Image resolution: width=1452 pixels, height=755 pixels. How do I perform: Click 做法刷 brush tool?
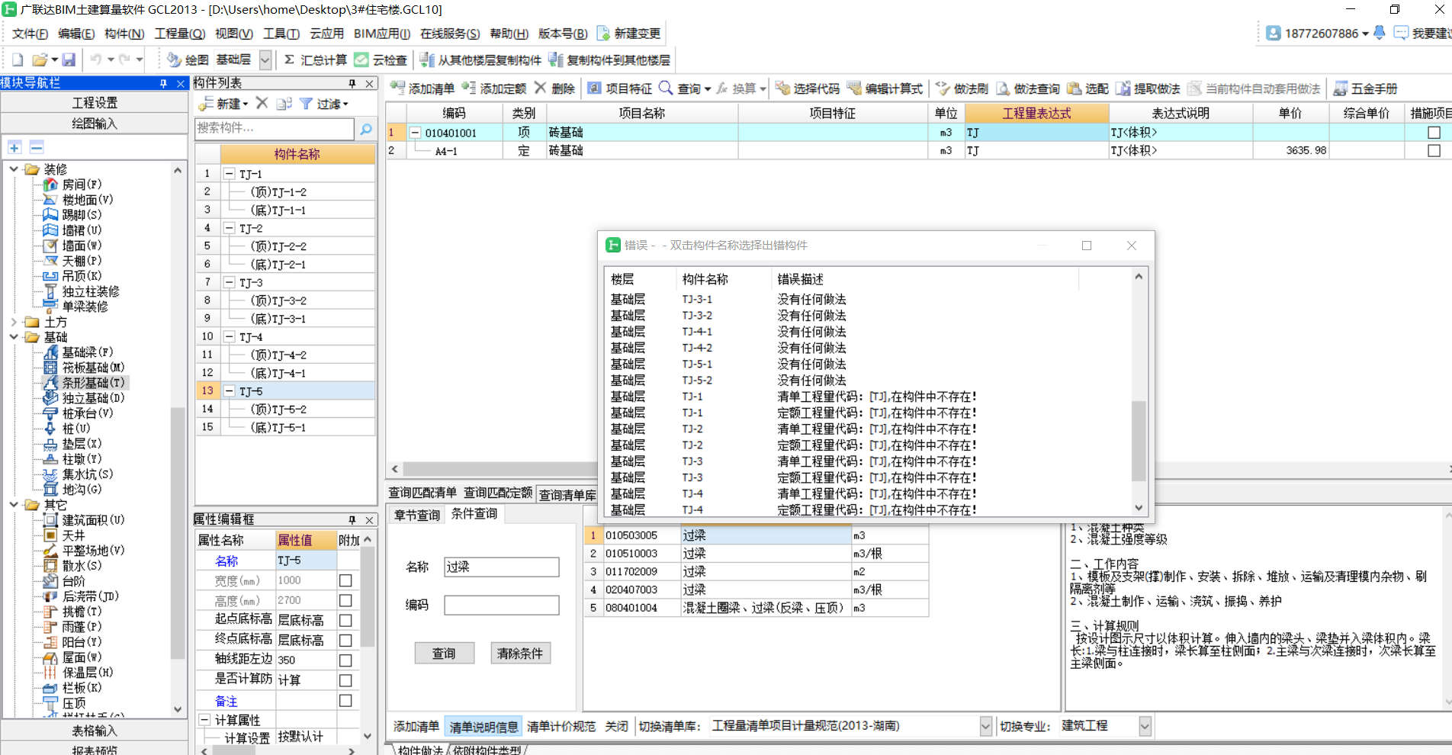click(x=962, y=88)
